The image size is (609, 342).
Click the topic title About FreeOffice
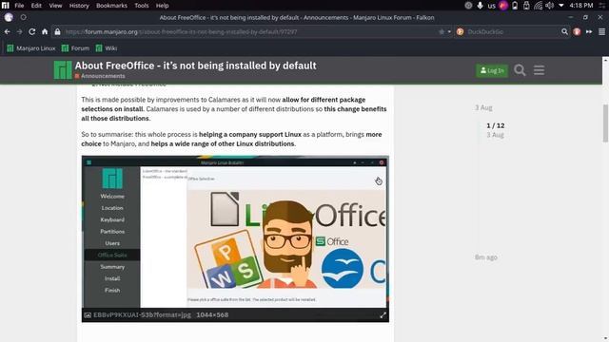click(x=195, y=66)
